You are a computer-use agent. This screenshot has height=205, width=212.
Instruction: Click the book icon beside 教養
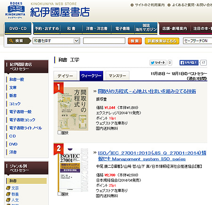(x=8, y=194)
